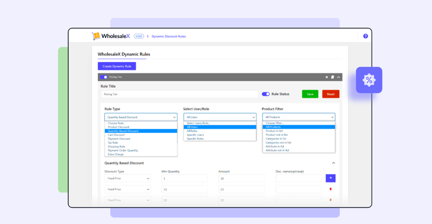The image size is (432, 224).
Task: Collapse the Pricing Tier rule header chevron
Action: click(x=339, y=77)
